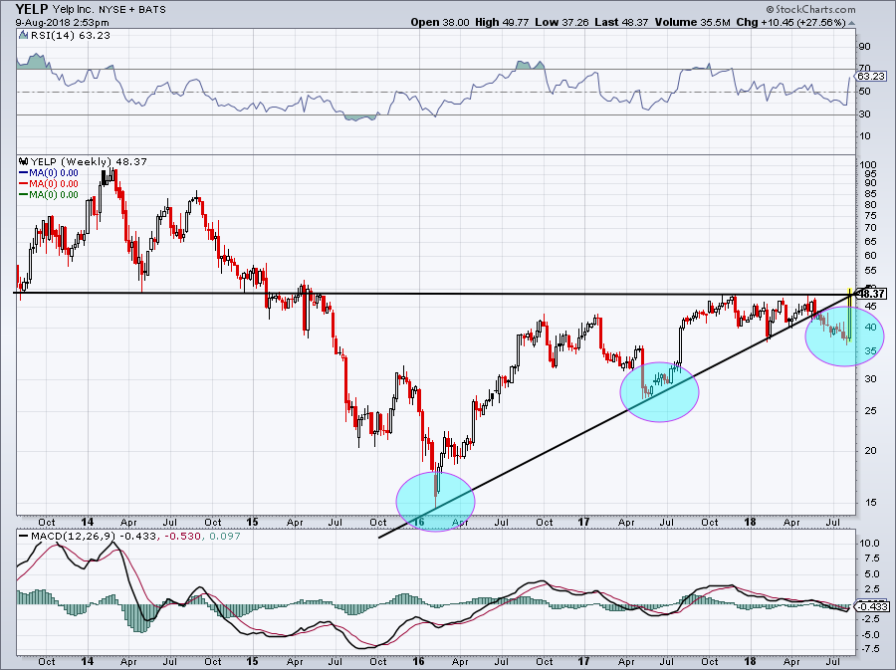This screenshot has width=896, height=670.
Task: Click year 15 on the price panel time axis
Action: click(253, 522)
